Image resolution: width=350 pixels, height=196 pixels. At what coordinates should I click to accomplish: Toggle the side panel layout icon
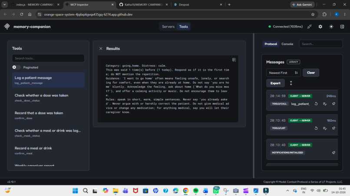click(342, 26)
